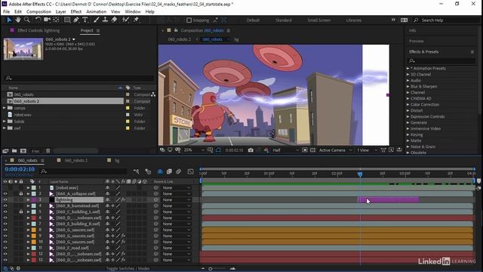Click the current time indicator playhead
This screenshot has height=272, width=483.
(360, 175)
